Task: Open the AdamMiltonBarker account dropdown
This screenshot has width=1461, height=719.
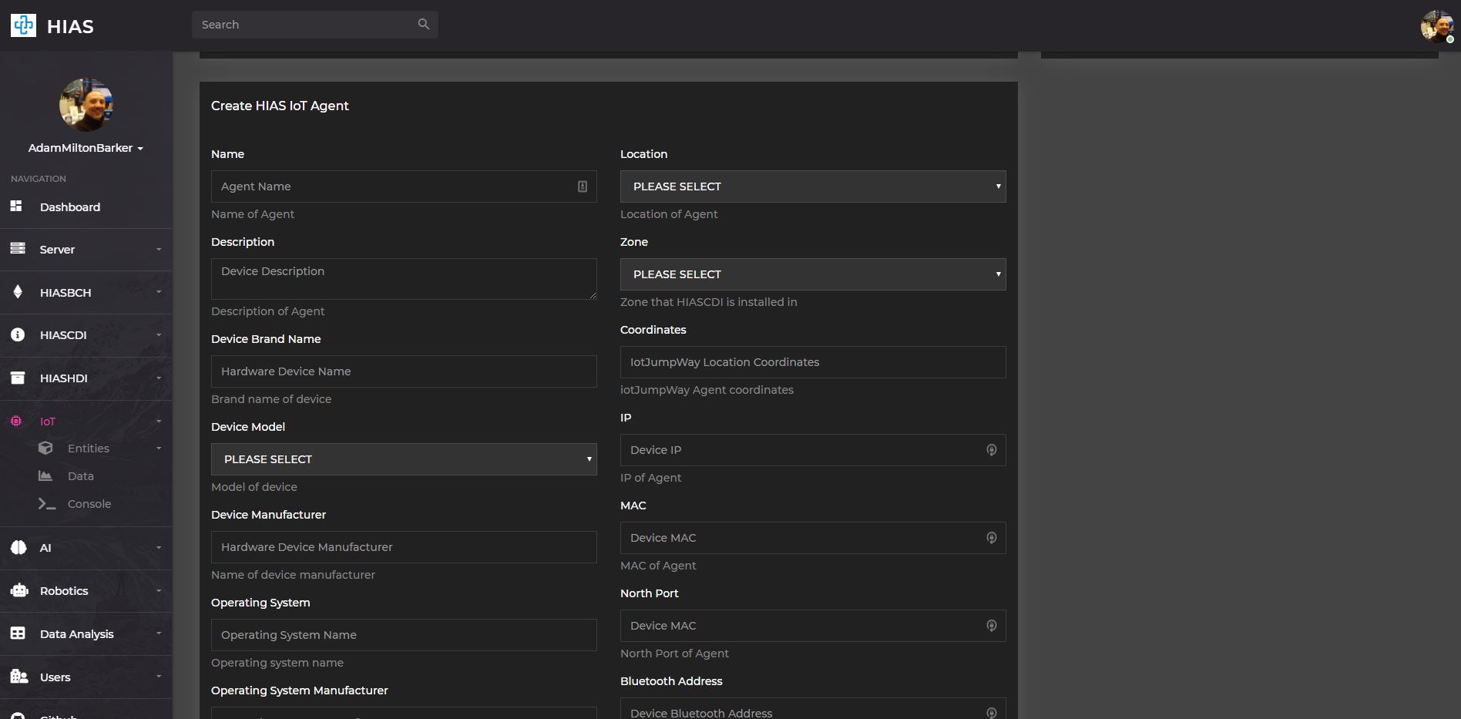Action: pyautogui.click(x=86, y=148)
